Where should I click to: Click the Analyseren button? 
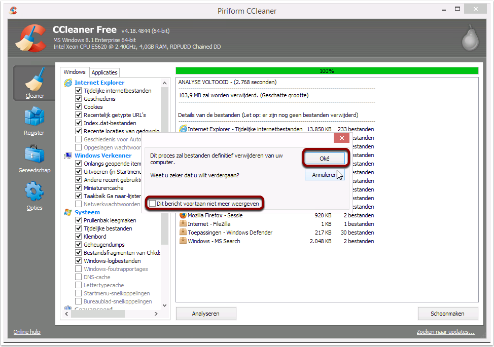coord(206,314)
